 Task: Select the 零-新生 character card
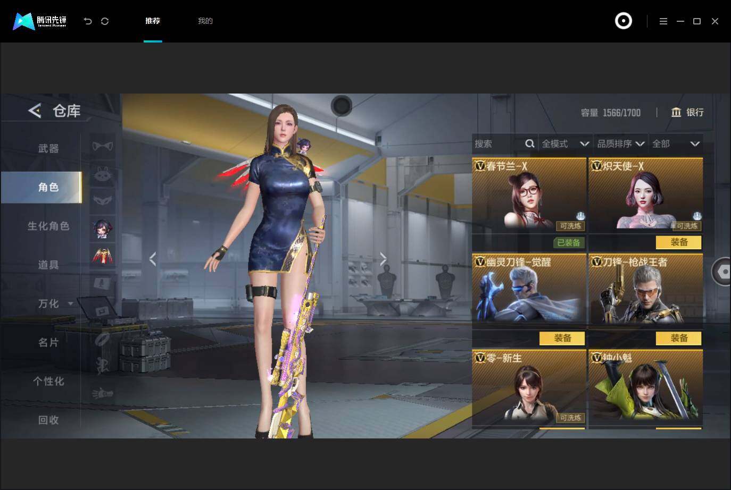coord(529,388)
